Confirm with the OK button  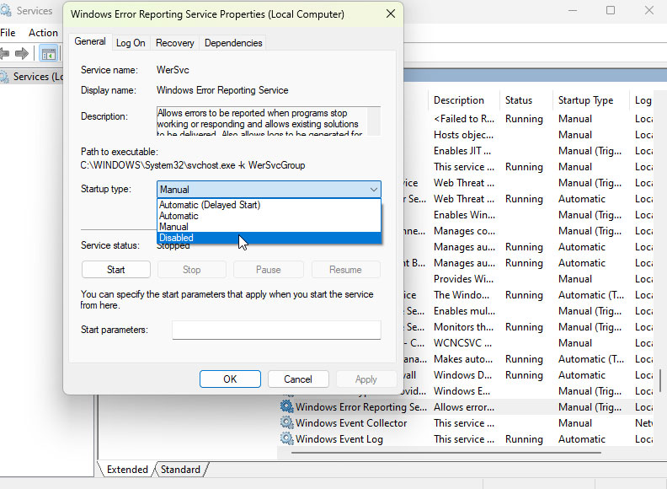(x=230, y=379)
